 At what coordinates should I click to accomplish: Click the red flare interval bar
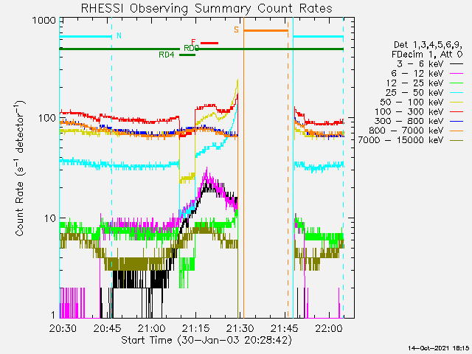point(209,43)
